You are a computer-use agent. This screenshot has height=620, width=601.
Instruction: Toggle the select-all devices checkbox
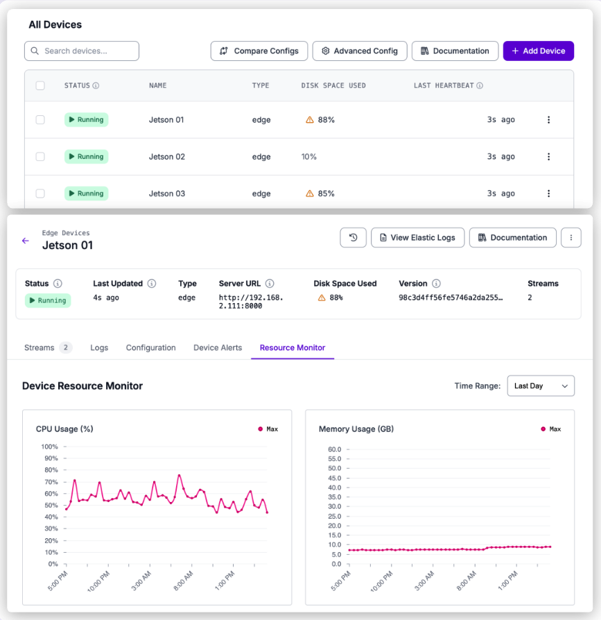pos(40,86)
